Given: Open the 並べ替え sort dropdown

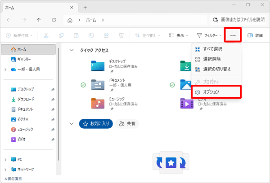Looking at the screenshot, I should tap(148, 35).
